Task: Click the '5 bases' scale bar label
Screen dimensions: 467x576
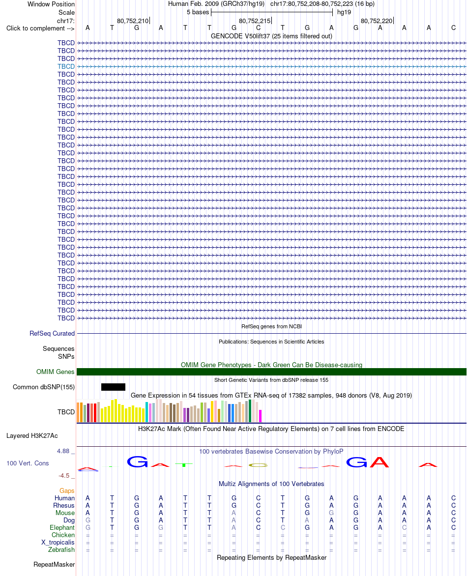Action: click(198, 12)
